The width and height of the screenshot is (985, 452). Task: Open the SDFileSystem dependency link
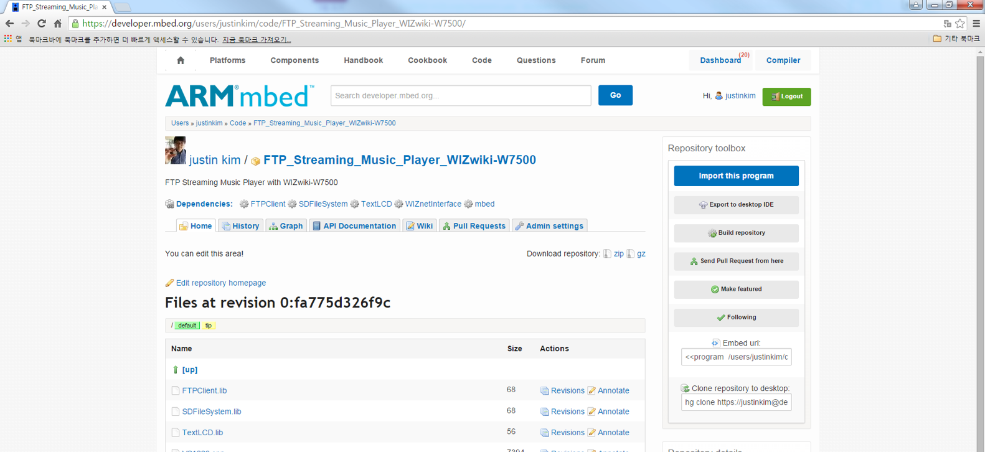point(323,204)
